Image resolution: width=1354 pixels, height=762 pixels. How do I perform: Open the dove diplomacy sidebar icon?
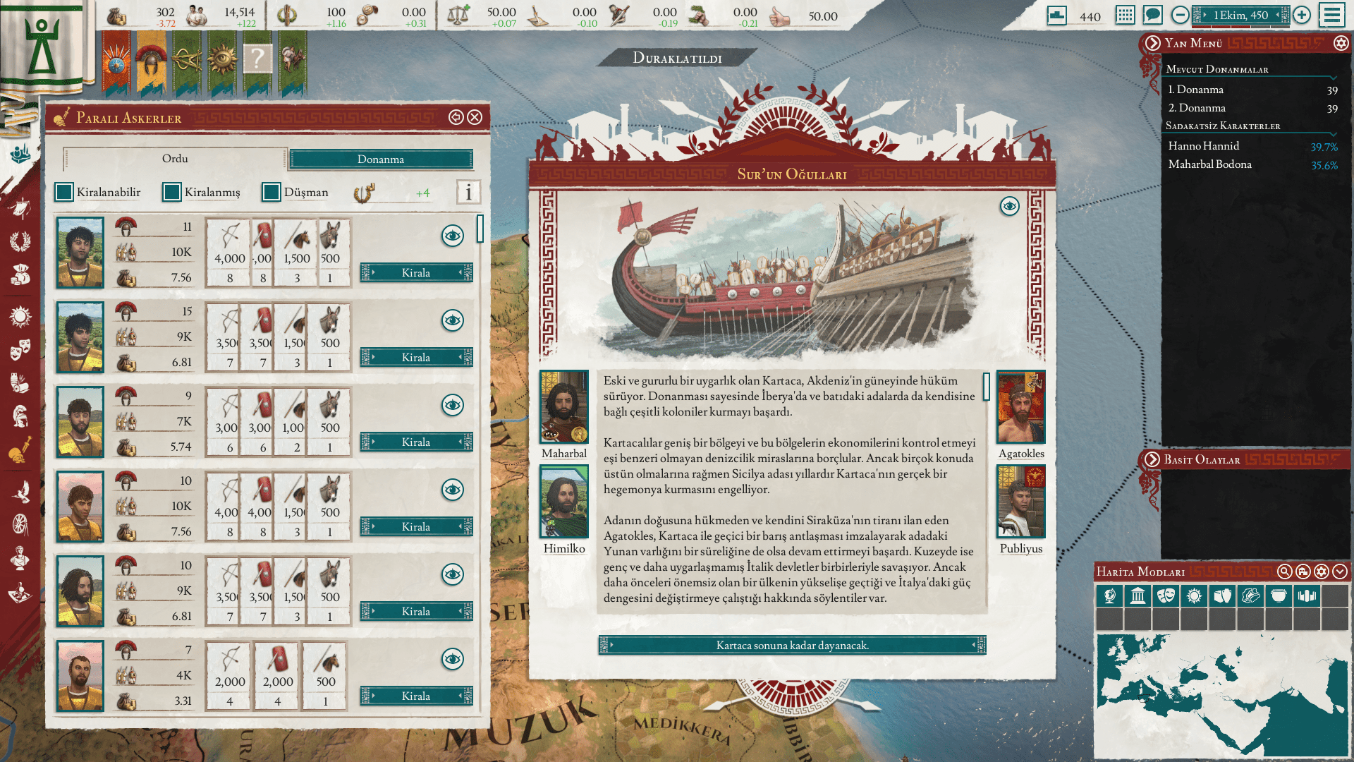click(x=20, y=492)
